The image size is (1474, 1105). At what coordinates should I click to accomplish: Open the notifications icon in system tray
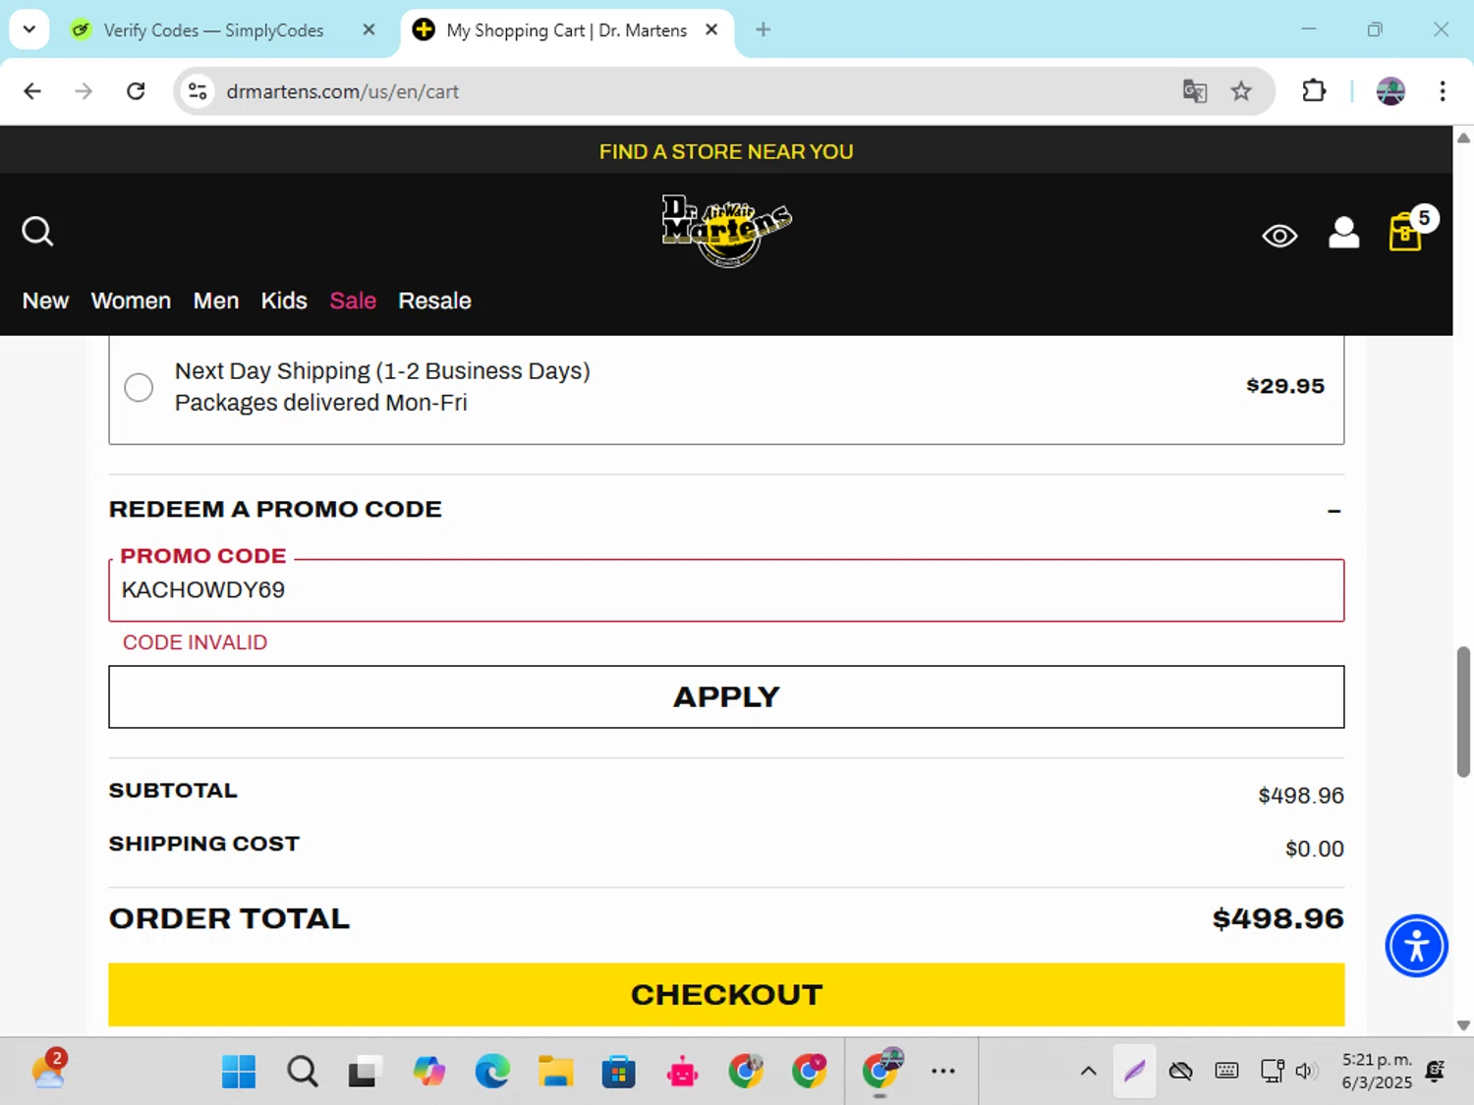(x=1435, y=1072)
